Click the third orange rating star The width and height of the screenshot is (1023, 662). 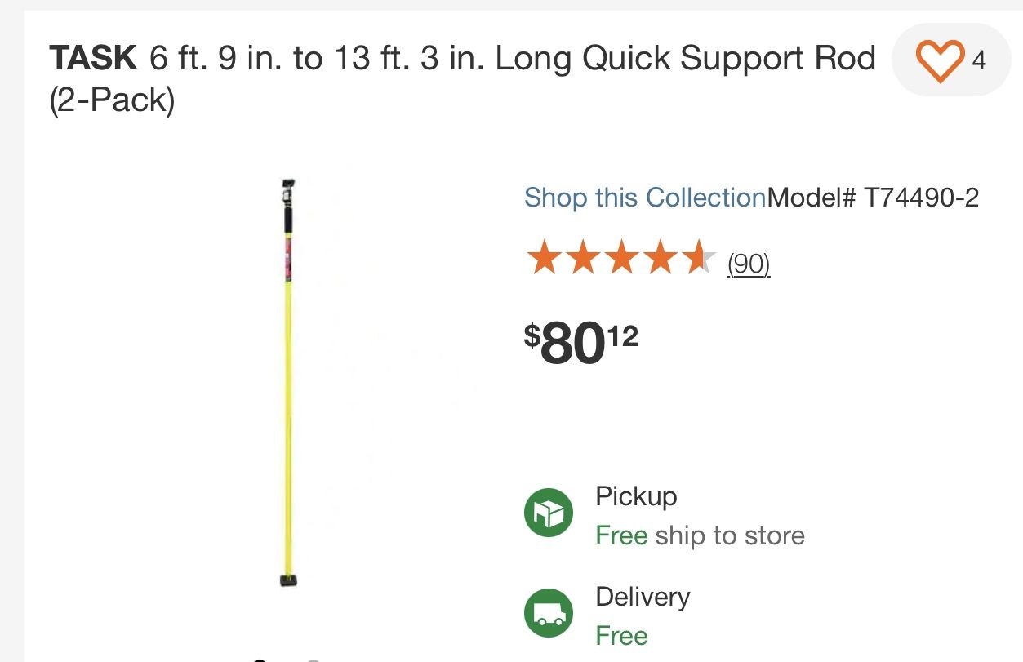(620, 259)
